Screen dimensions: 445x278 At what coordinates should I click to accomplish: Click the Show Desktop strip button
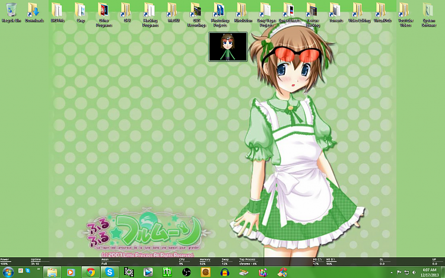pos(443,272)
